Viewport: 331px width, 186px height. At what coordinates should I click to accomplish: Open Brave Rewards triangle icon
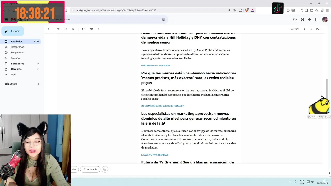pyautogui.click(x=252, y=10)
